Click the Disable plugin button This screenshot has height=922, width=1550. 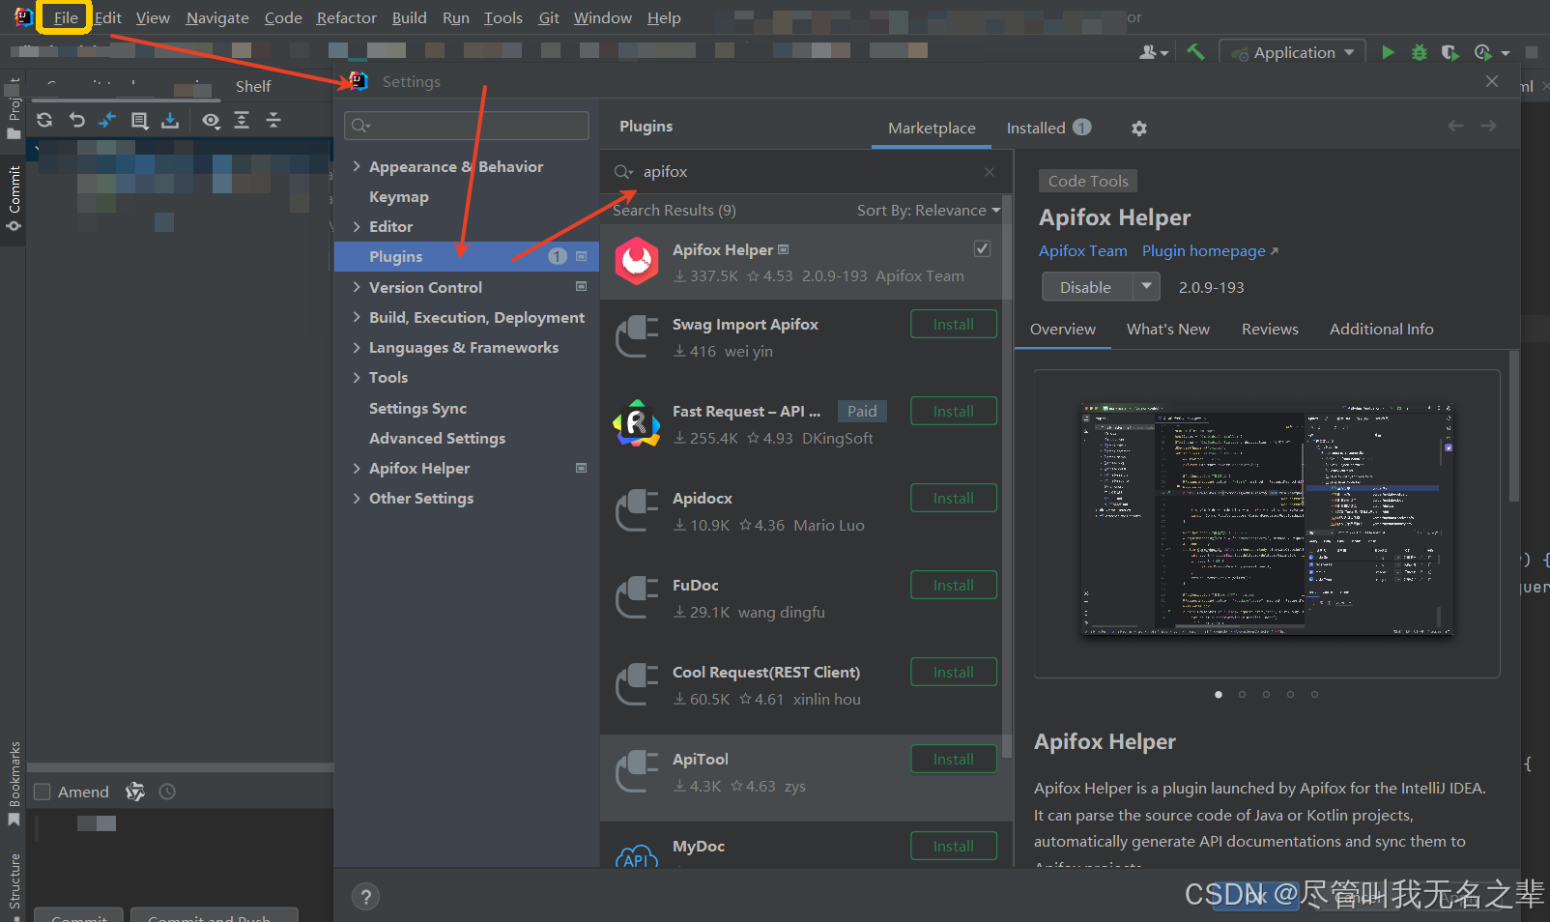[x=1086, y=287]
